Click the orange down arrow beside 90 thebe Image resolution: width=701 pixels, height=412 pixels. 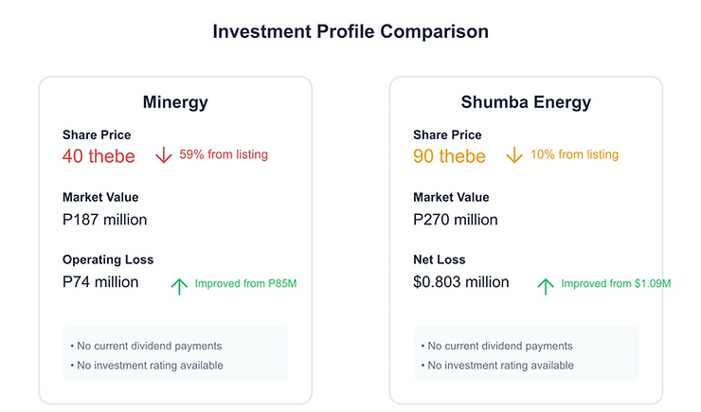pyautogui.click(x=514, y=155)
